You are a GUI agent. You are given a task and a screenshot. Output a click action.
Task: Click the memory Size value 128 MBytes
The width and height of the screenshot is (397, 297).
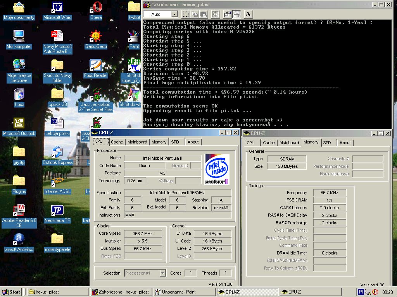(x=287, y=166)
